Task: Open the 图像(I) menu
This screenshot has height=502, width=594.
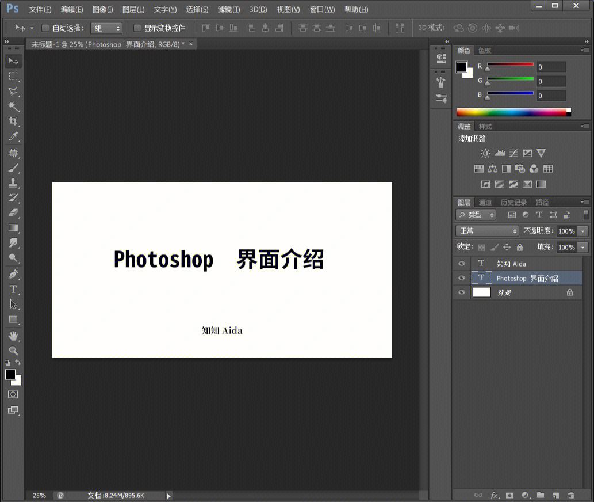Action: (103, 9)
